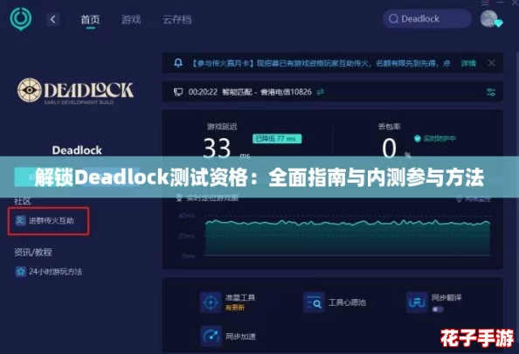This screenshot has width=519, height=354.
Task: Dismiss the announcement banner with X
Action: tap(492, 63)
